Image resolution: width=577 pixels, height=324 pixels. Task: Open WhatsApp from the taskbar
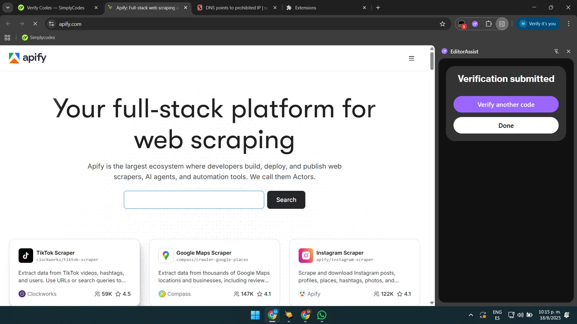[322, 315]
